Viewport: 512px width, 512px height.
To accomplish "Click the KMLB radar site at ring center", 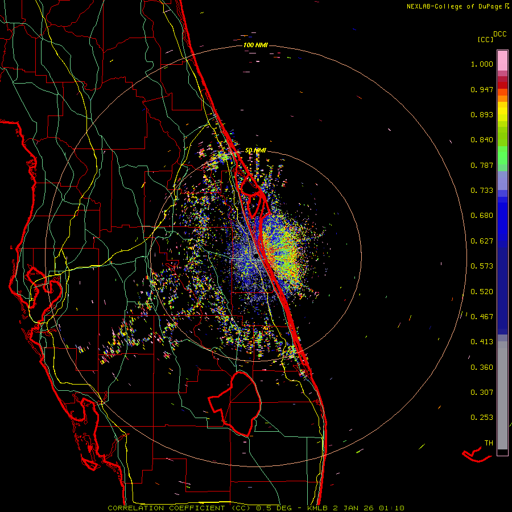I will click(x=256, y=257).
